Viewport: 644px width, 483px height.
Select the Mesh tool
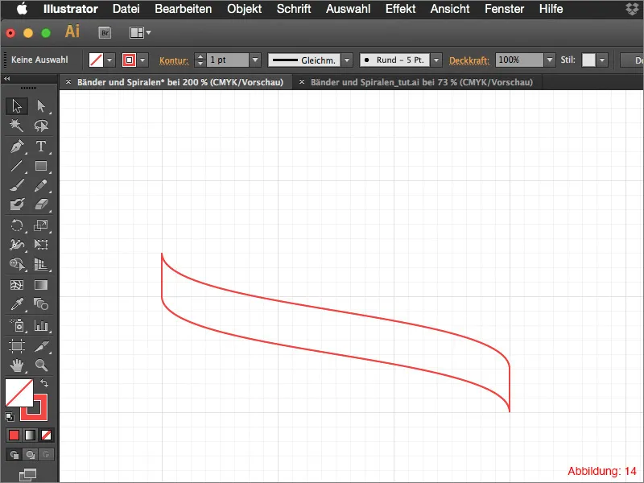(x=17, y=285)
